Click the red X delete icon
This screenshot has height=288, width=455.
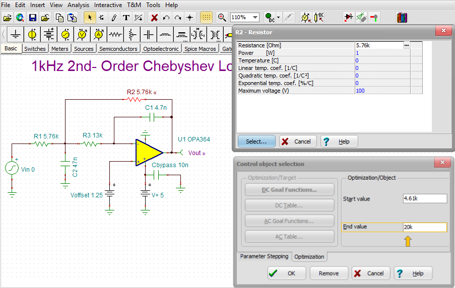coord(154,18)
